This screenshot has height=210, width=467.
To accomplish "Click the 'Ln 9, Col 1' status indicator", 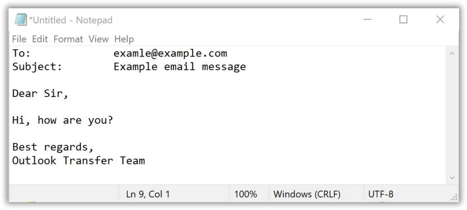I will pos(148,194).
